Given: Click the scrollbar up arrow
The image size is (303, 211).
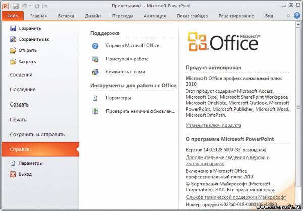Looking at the screenshot, I should (x=298, y=24).
